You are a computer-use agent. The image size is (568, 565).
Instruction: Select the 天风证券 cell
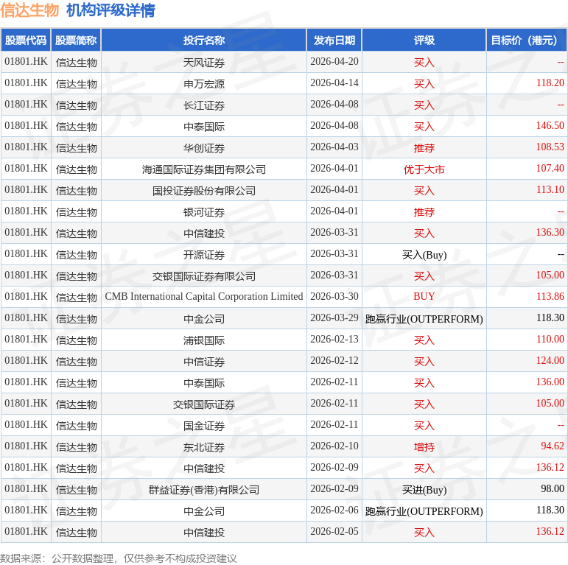[204, 63]
